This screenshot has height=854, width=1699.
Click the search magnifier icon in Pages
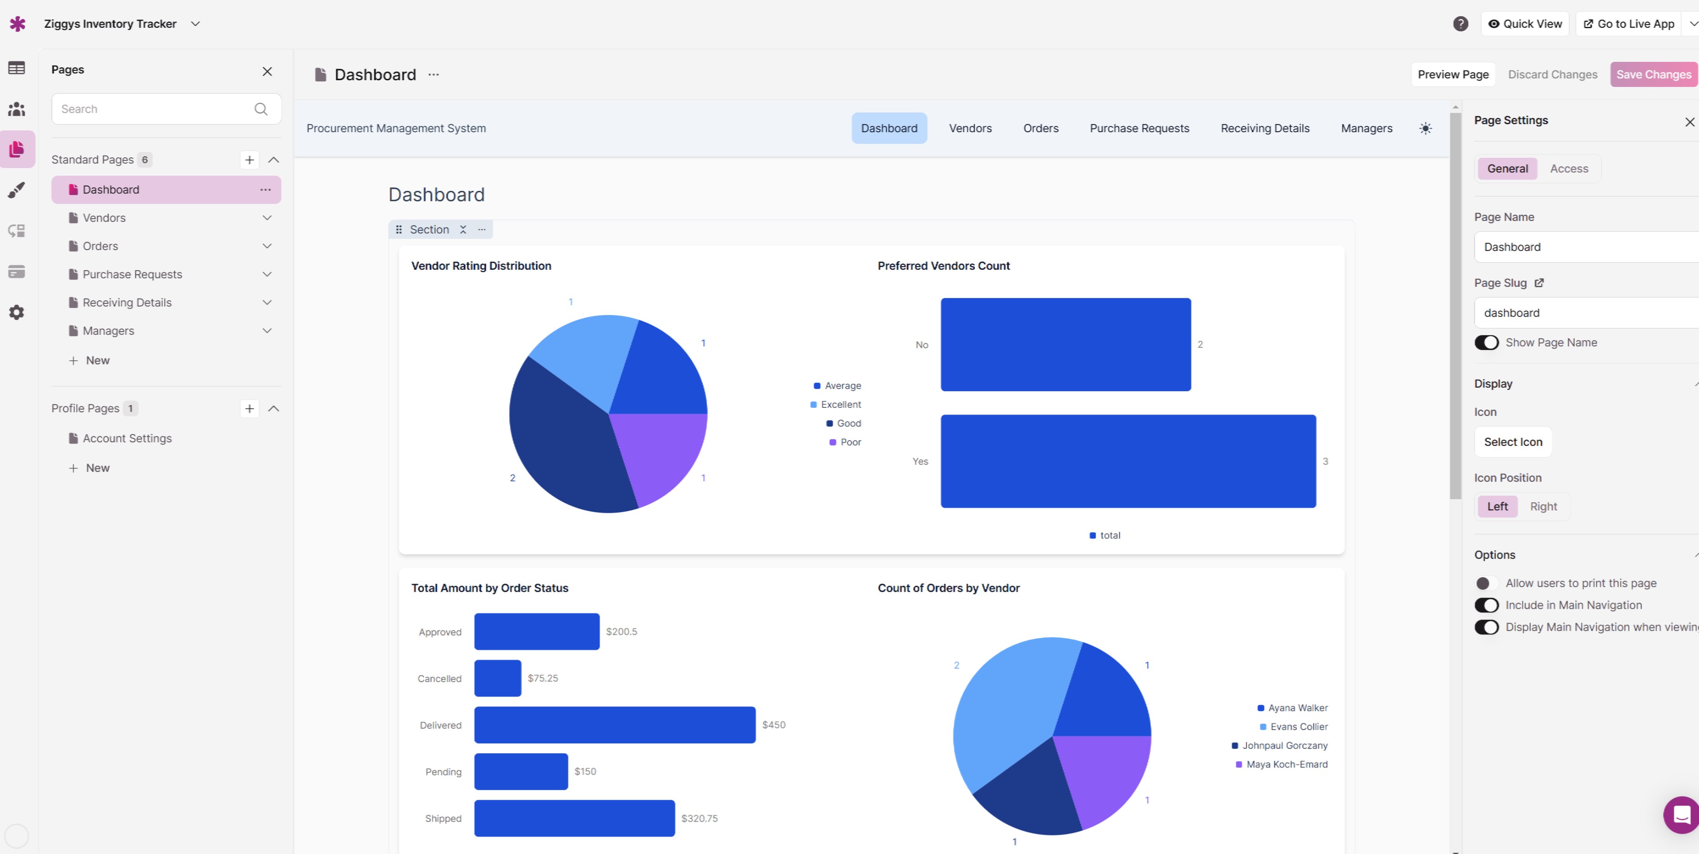[x=261, y=109]
